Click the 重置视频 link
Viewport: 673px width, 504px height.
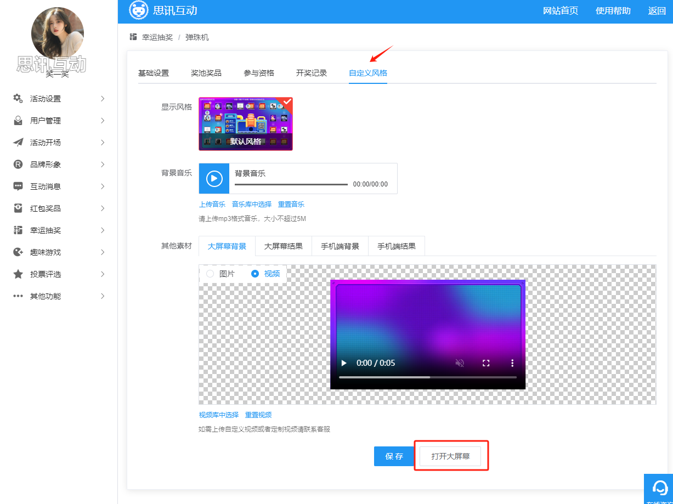[x=258, y=415]
